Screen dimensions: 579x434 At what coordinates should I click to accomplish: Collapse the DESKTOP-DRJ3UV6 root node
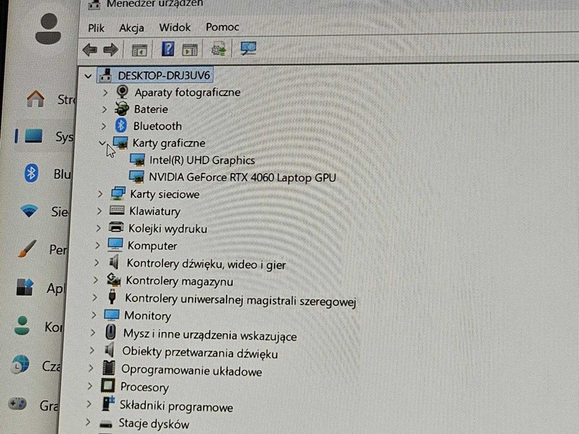(88, 76)
